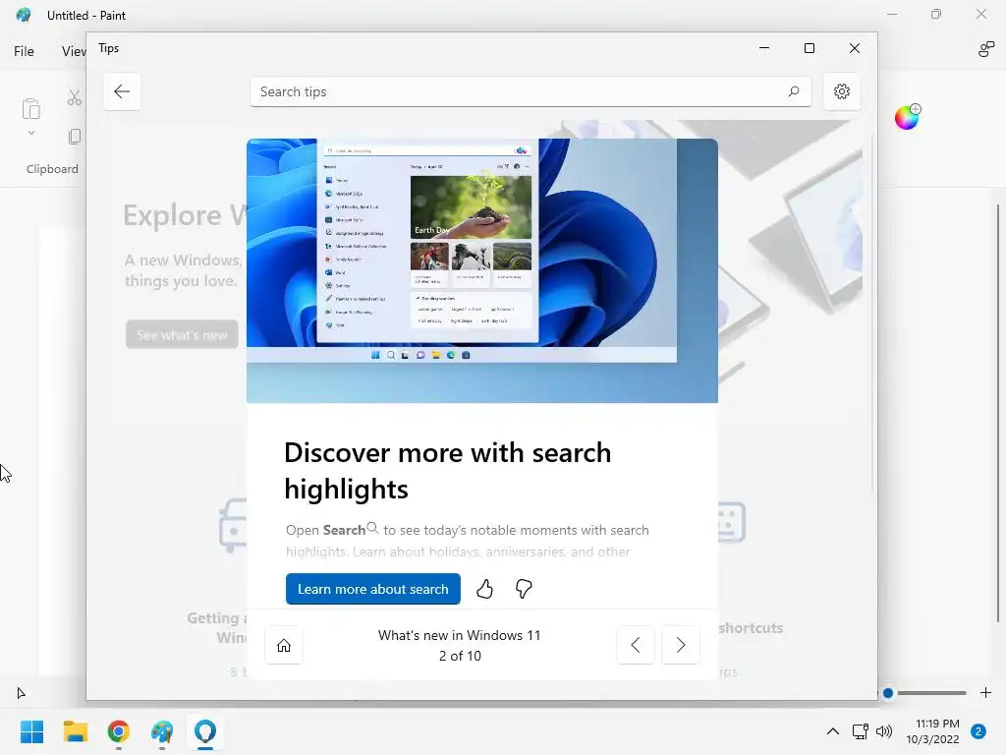
Task: Open Google Chrome from taskbar
Action: click(119, 731)
